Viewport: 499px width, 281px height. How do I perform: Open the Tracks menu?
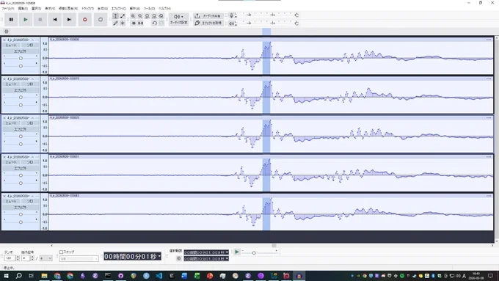(87, 9)
